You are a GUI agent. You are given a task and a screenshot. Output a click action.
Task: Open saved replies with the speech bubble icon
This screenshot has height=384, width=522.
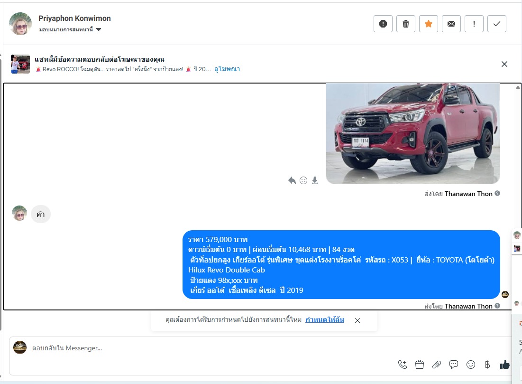pyautogui.click(x=453, y=365)
